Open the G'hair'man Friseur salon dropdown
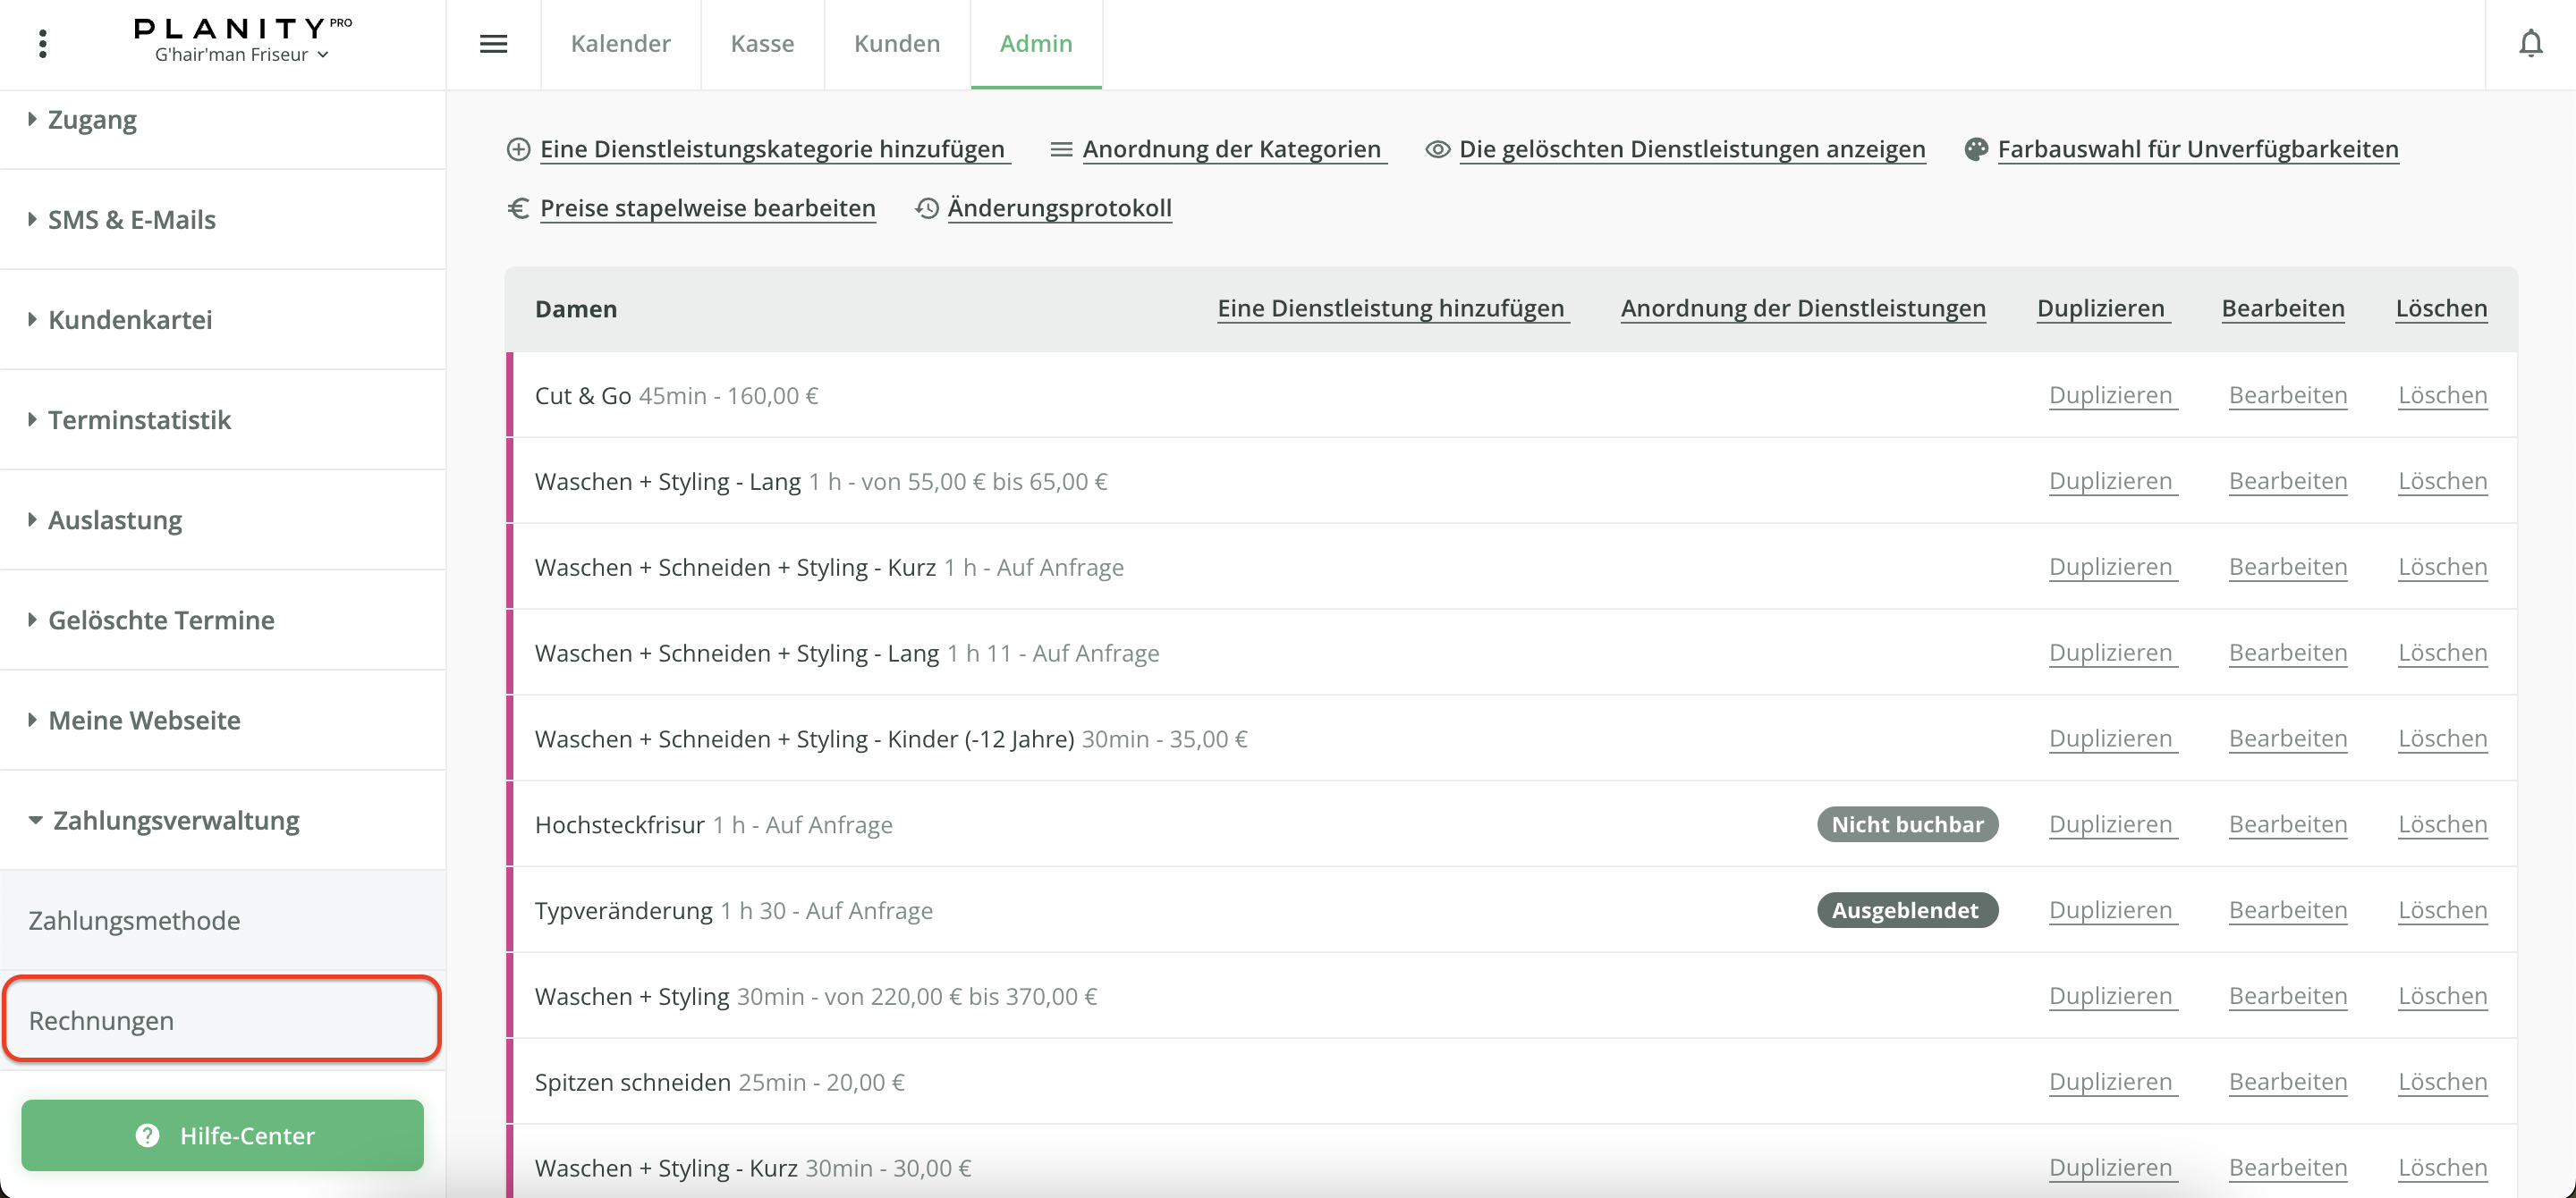Image resolution: width=2576 pixels, height=1198 pixels. pyautogui.click(x=241, y=55)
